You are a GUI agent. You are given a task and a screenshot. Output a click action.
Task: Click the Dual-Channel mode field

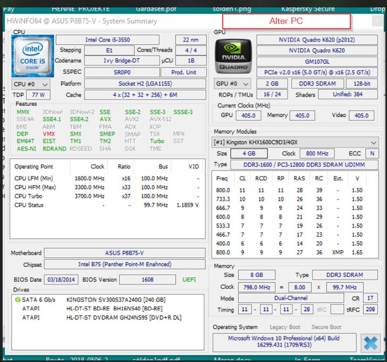(291, 298)
